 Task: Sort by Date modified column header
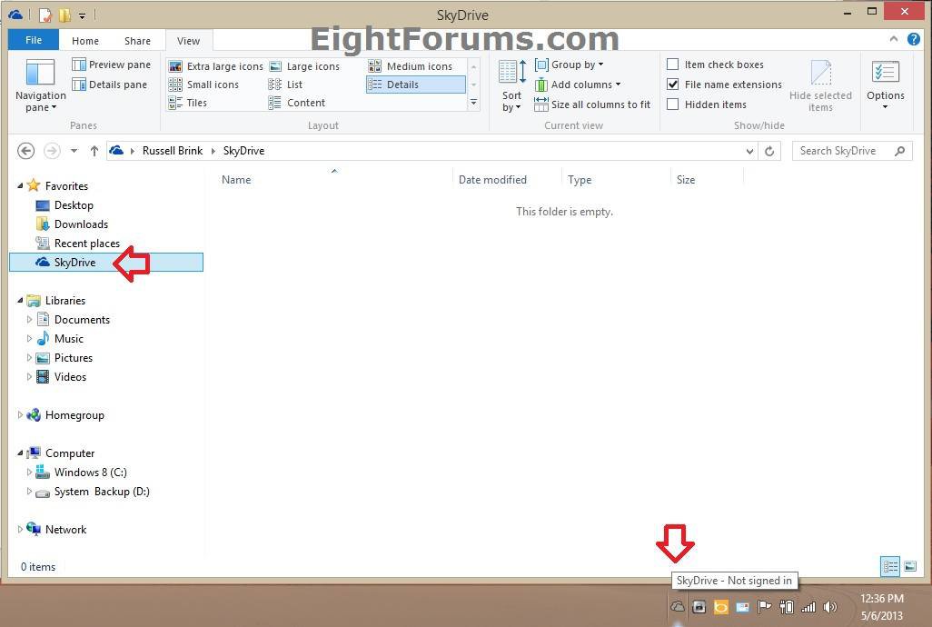(506, 180)
